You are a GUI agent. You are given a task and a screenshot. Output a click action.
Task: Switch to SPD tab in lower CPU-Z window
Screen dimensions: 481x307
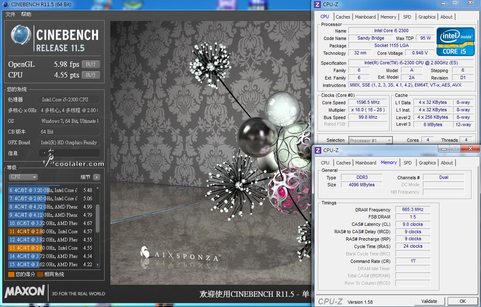click(408, 163)
